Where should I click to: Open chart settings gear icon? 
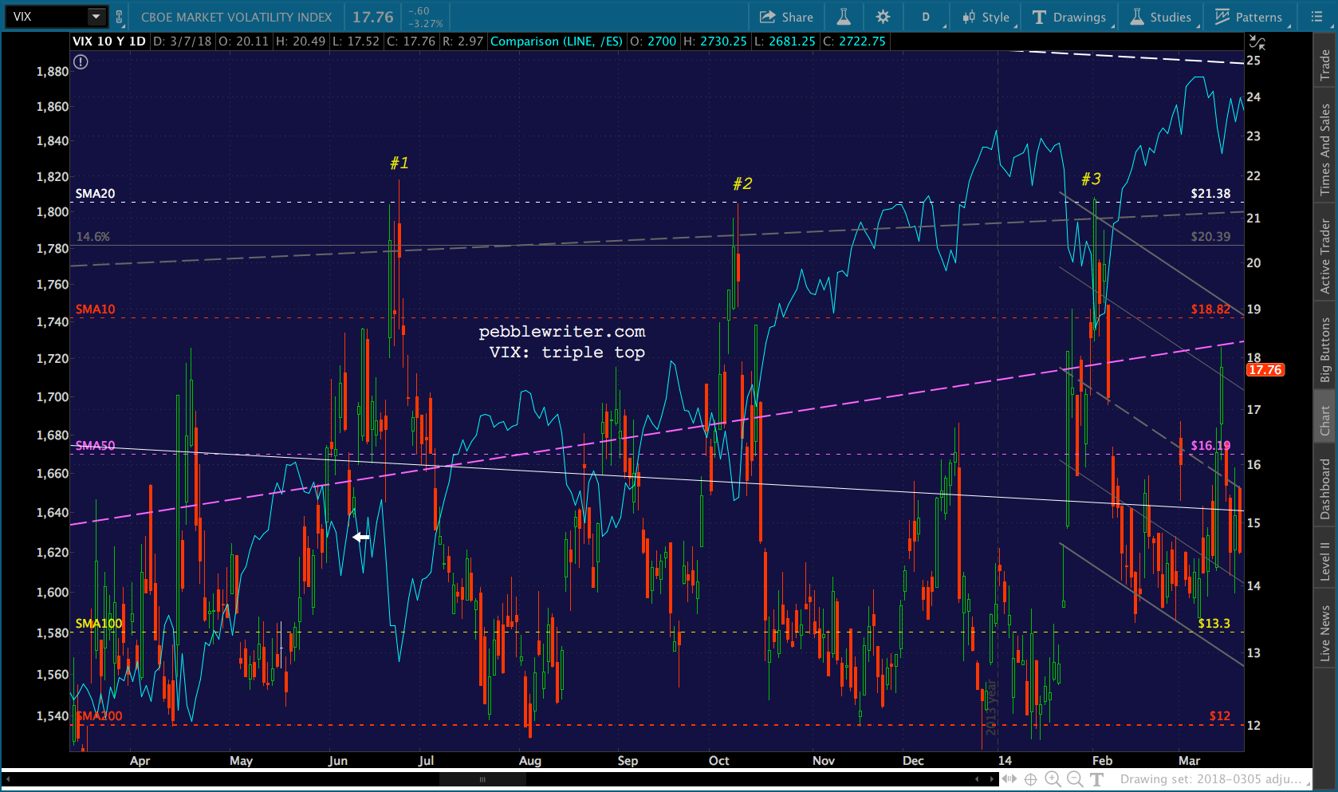883,17
